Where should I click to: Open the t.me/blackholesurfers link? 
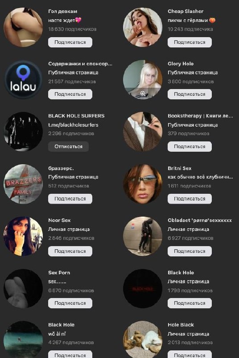[73, 125]
